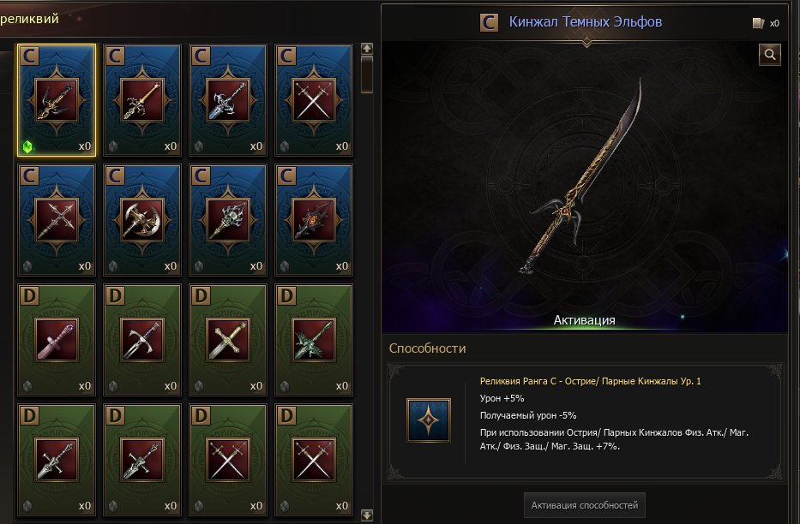Viewport: 800px width, 524px height.
Task: Select the pink-hilted dagger D-rank relic
Action: tap(56, 340)
